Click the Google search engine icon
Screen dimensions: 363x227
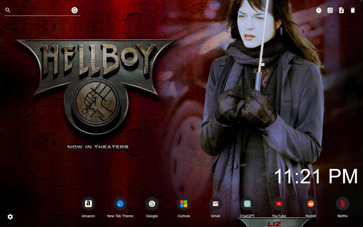(x=75, y=10)
